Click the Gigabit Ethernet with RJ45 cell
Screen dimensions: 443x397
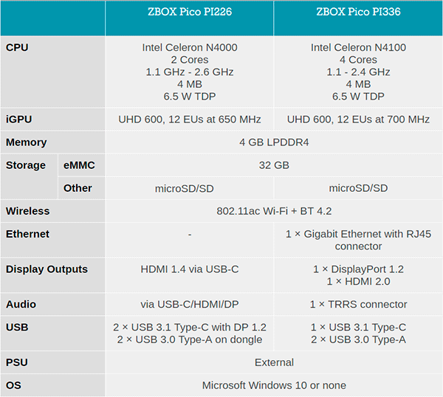[x=358, y=240]
